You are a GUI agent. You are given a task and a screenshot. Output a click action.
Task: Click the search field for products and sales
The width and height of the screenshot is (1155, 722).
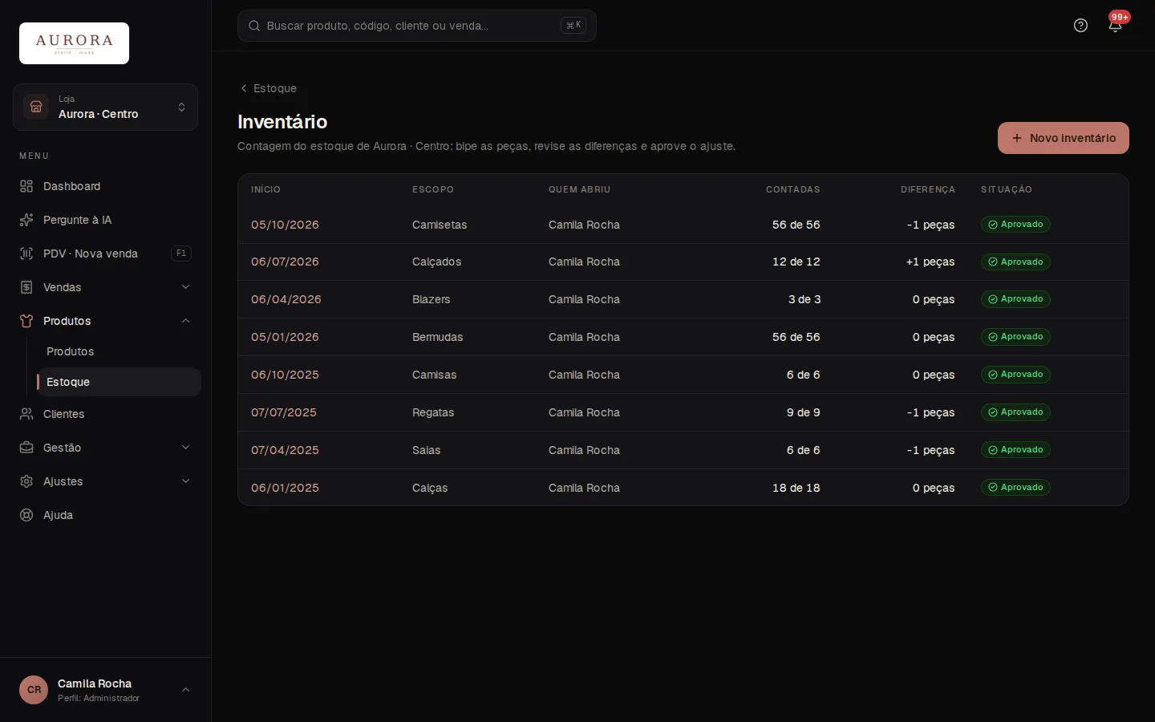(x=416, y=26)
